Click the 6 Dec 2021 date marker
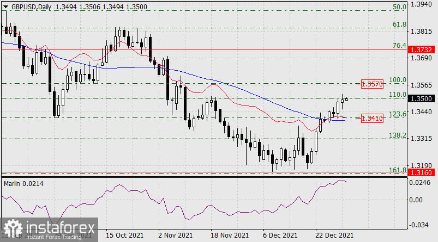 281,235
